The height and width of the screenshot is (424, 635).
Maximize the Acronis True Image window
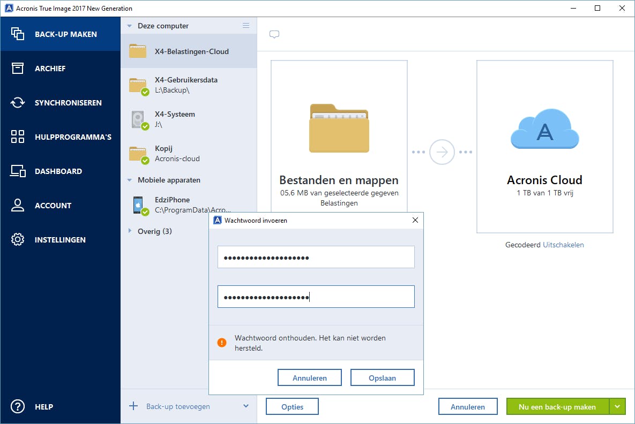pyautogui.click(x=597, y=8)
